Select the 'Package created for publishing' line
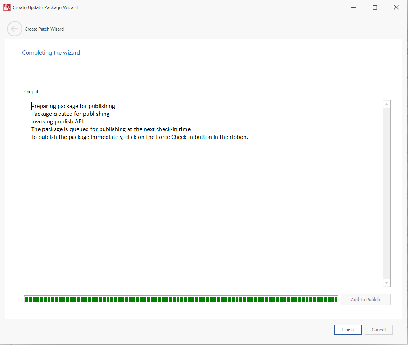 coord(70,114)
